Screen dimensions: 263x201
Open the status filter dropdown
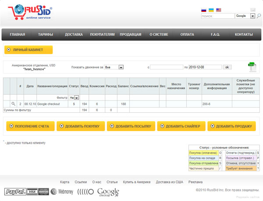tap(76, 97)
